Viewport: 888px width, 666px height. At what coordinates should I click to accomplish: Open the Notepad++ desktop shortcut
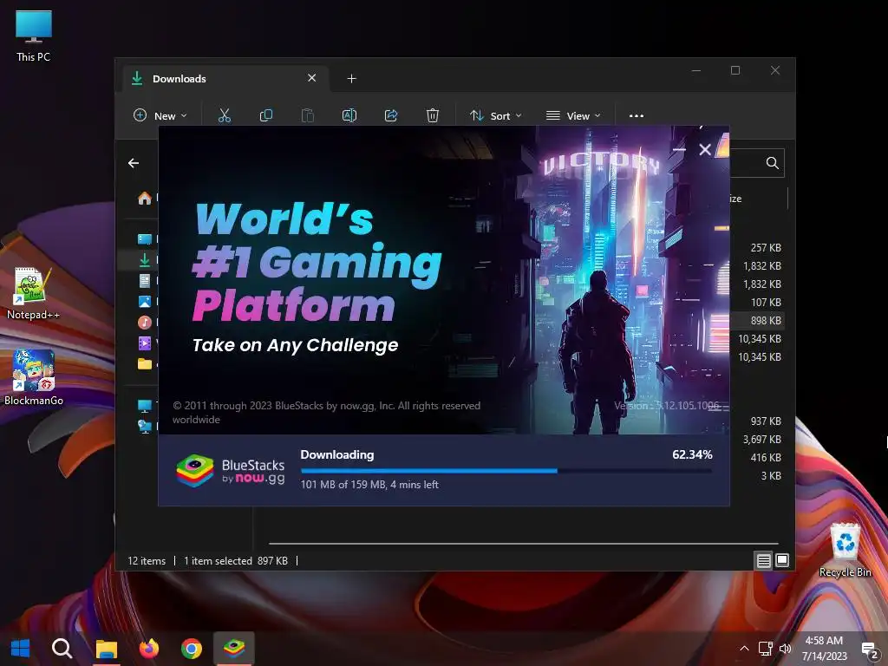click(x=33, y=293)
